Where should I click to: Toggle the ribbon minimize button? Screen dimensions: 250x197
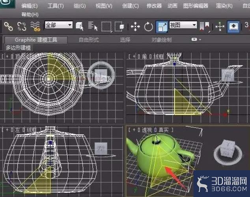click(194, 39)
